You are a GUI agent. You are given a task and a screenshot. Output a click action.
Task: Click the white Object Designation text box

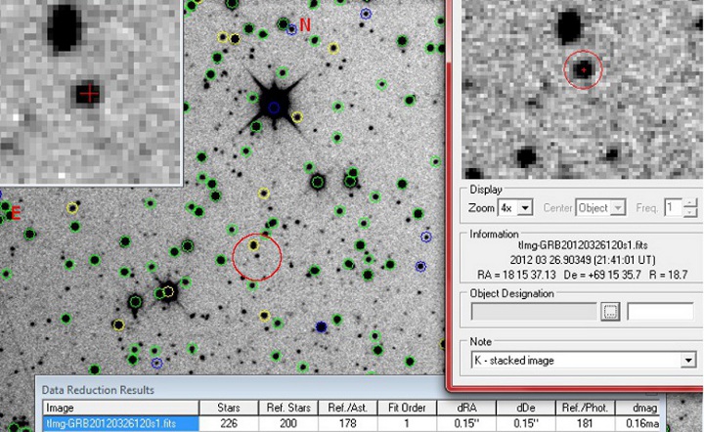660,312
